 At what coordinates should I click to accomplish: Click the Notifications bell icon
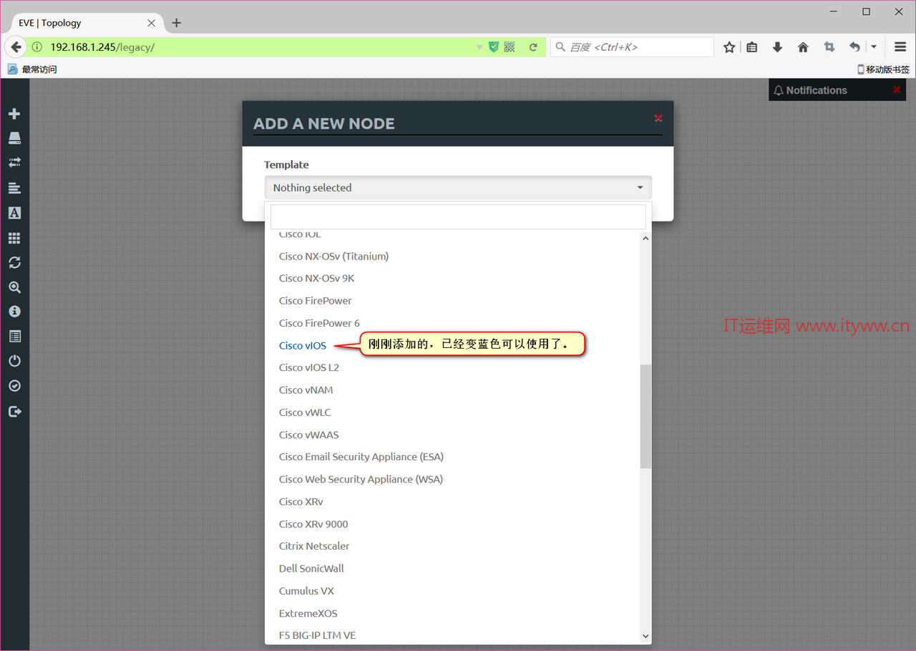tap(779, 90)
